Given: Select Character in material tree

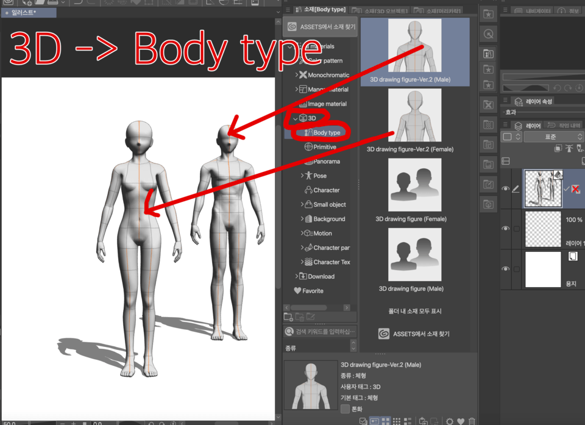Looking at the screenshot, I should pos(322,190).
